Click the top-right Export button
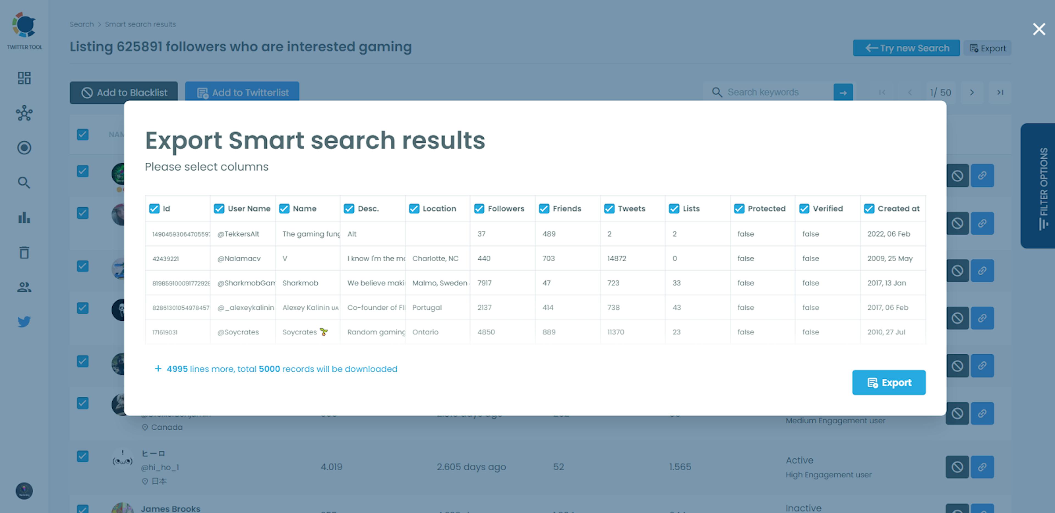This screenshot has height=513, width=1055. pos(987,48)
